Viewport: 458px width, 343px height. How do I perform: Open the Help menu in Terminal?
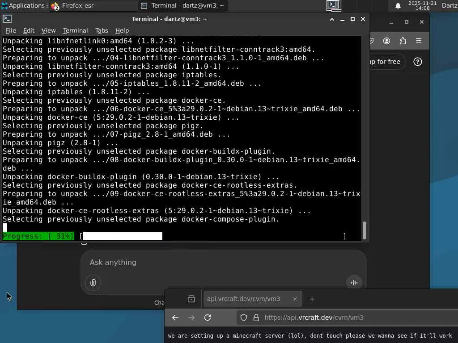coord(122,30)
